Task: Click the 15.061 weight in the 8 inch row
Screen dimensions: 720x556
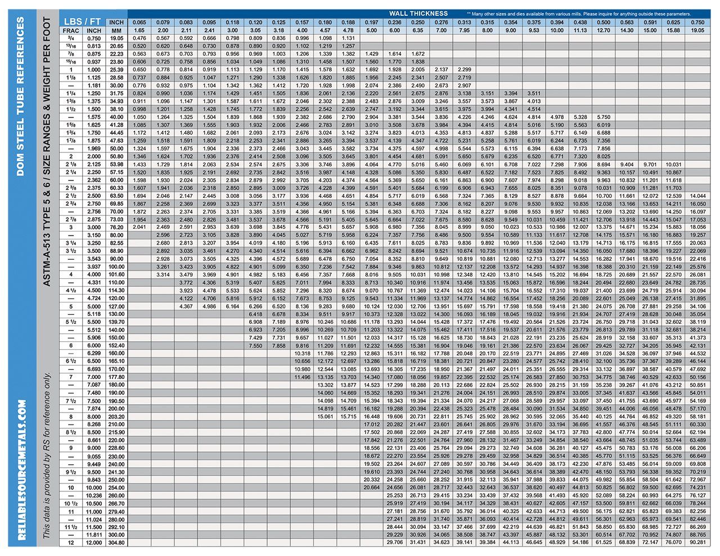Action: (325, 417)
